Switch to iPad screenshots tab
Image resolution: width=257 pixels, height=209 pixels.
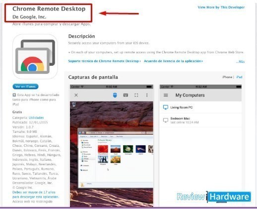click(239, 77)
